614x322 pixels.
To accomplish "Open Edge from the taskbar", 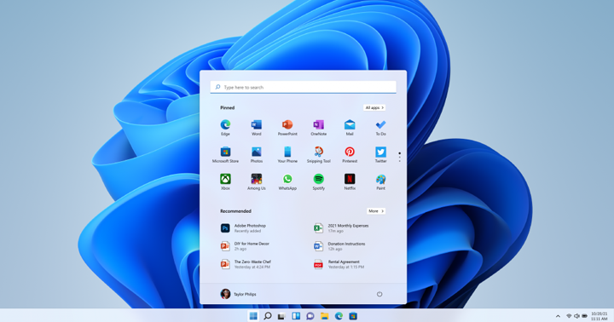I will pyautogui.click(x=339, y=316).
